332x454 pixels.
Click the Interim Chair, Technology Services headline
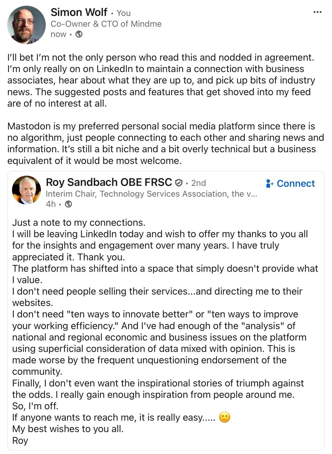click(x=152, y=194)
